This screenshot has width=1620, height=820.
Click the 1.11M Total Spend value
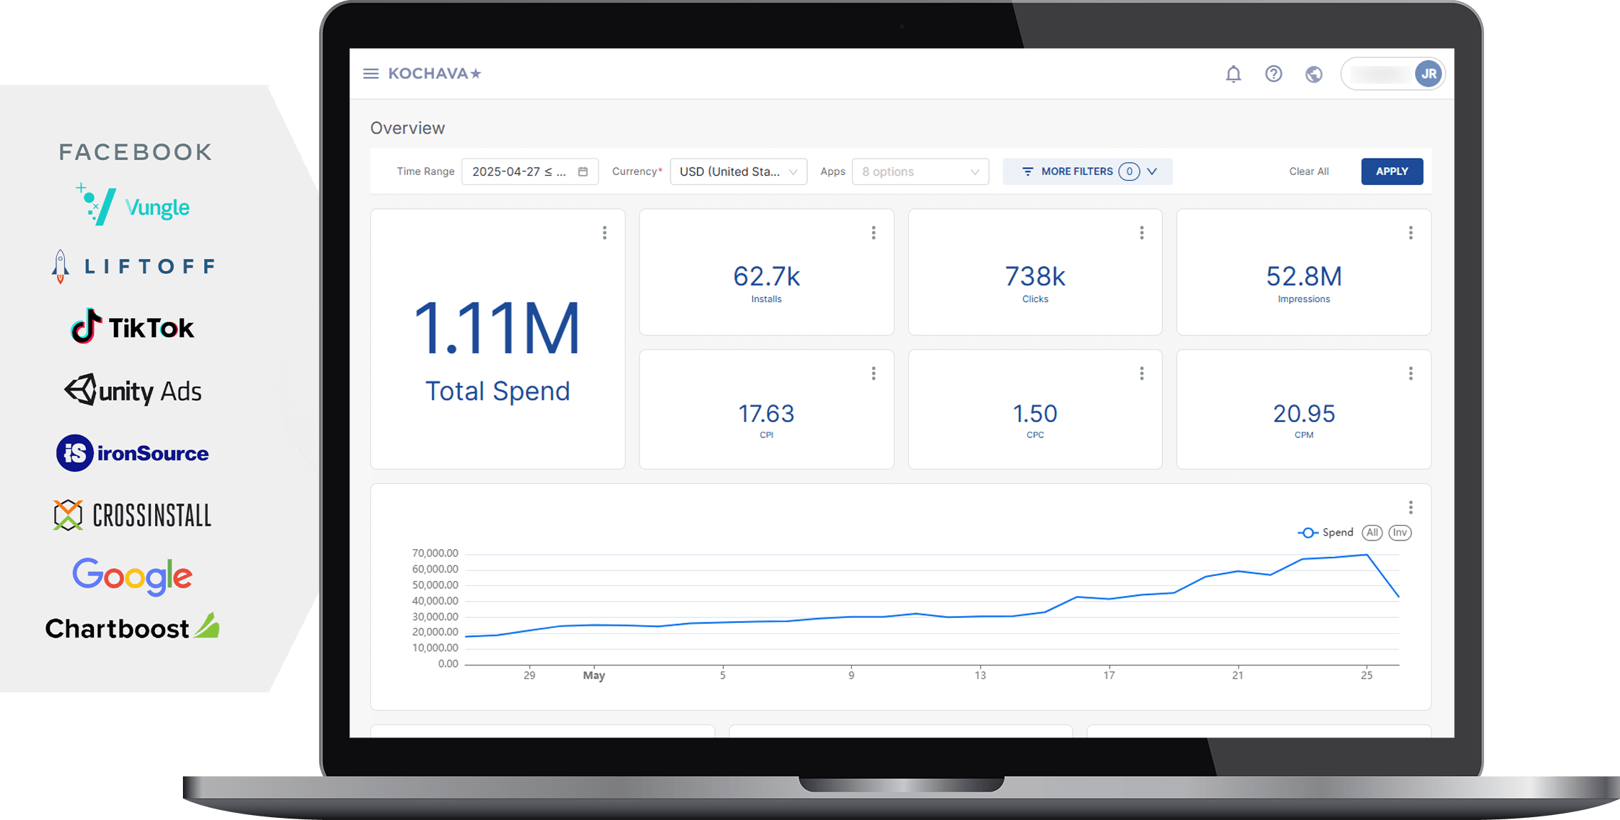(x=498, y=328)
